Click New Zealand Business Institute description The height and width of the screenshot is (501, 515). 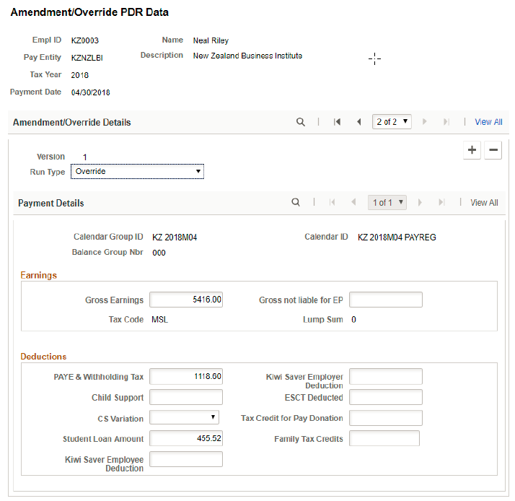pos(247,56)
